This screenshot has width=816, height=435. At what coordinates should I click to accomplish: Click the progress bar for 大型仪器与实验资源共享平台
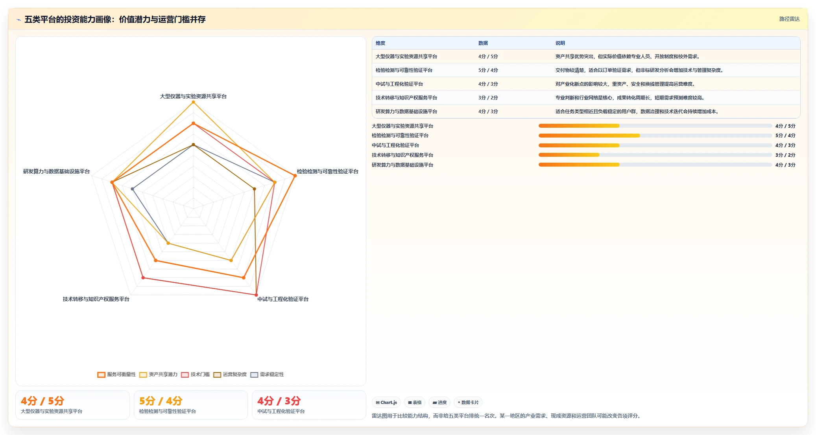coord(655,126)
